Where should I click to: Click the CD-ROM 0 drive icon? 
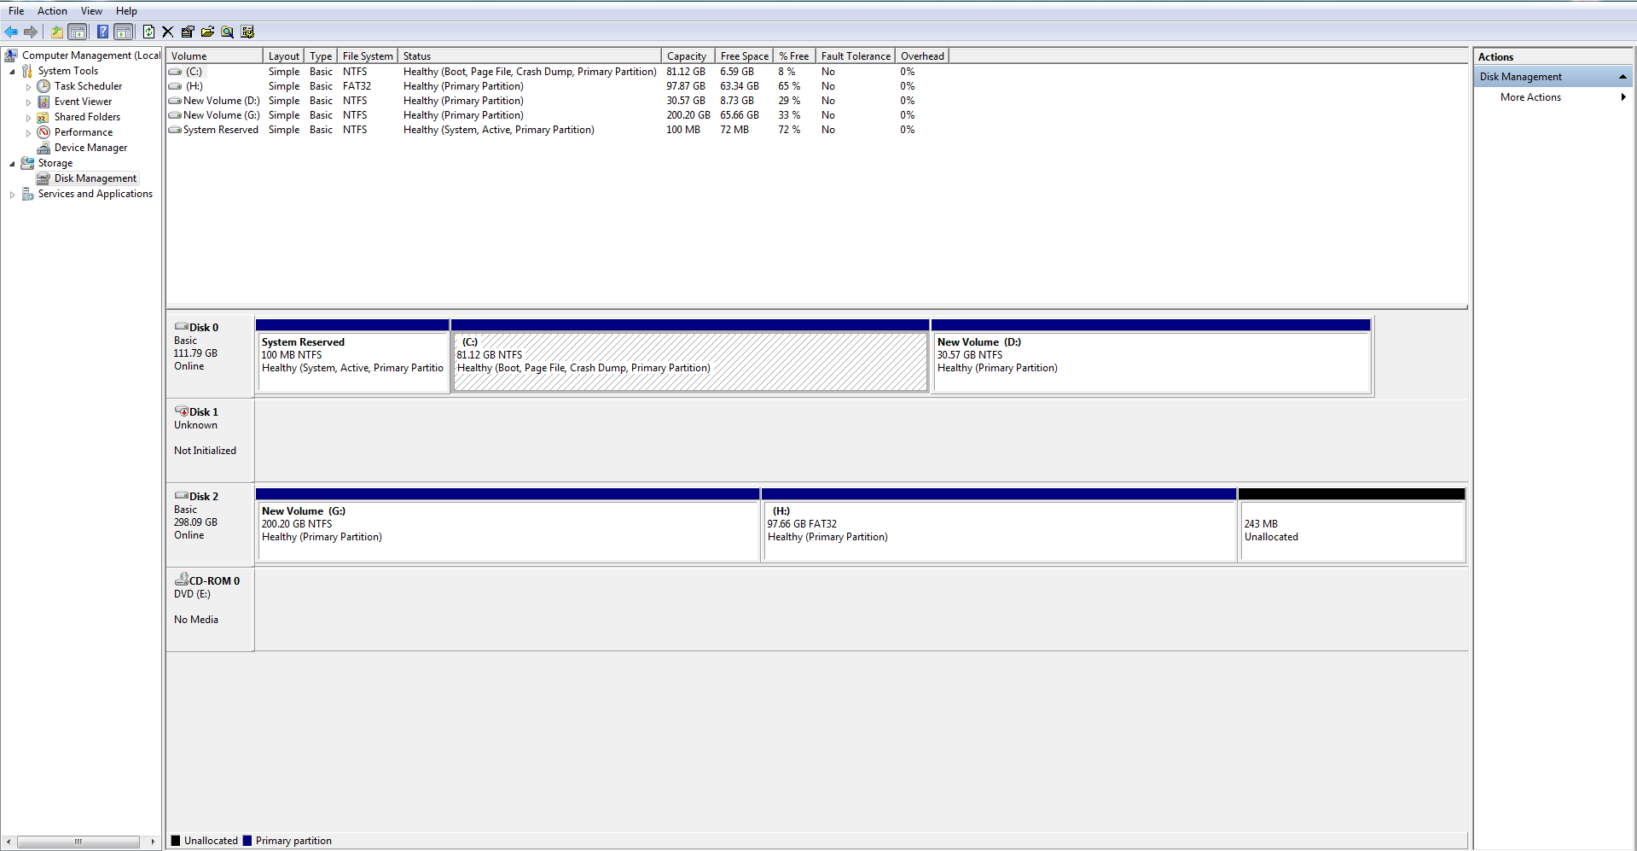(x=181, y=580)
